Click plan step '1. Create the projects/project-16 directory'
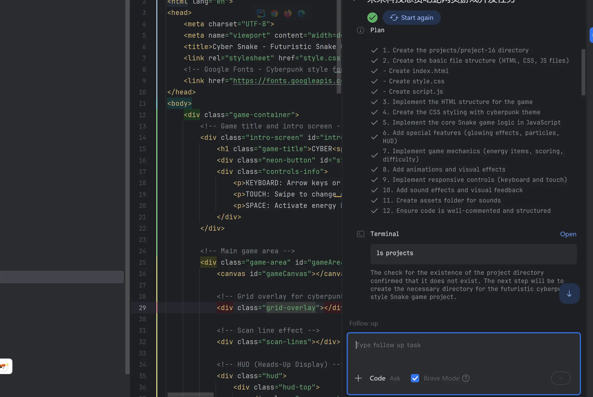 (x=456, y=50)
